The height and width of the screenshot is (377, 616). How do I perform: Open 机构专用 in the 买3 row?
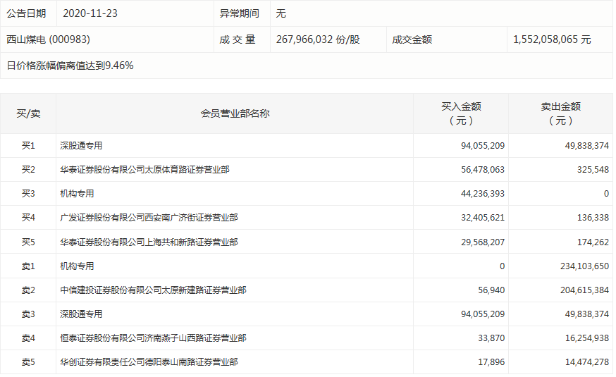(77, 194)
